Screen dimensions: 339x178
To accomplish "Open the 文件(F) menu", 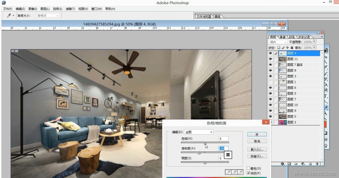I will (8, 9).
